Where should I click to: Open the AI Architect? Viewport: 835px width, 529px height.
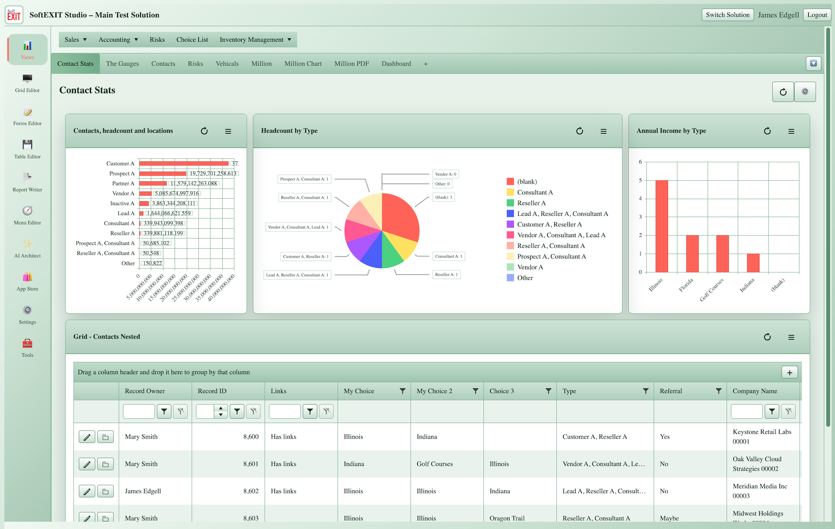click(27, 249)
